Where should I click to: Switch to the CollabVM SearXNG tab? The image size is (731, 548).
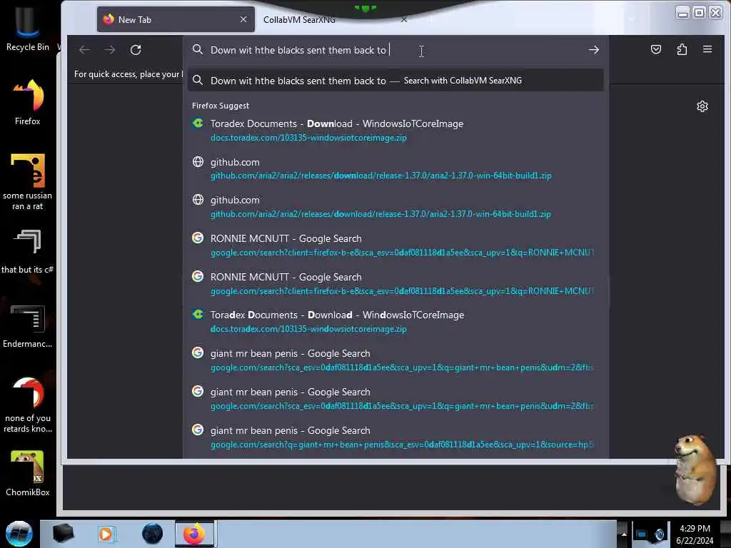click(x=299, y=19)
